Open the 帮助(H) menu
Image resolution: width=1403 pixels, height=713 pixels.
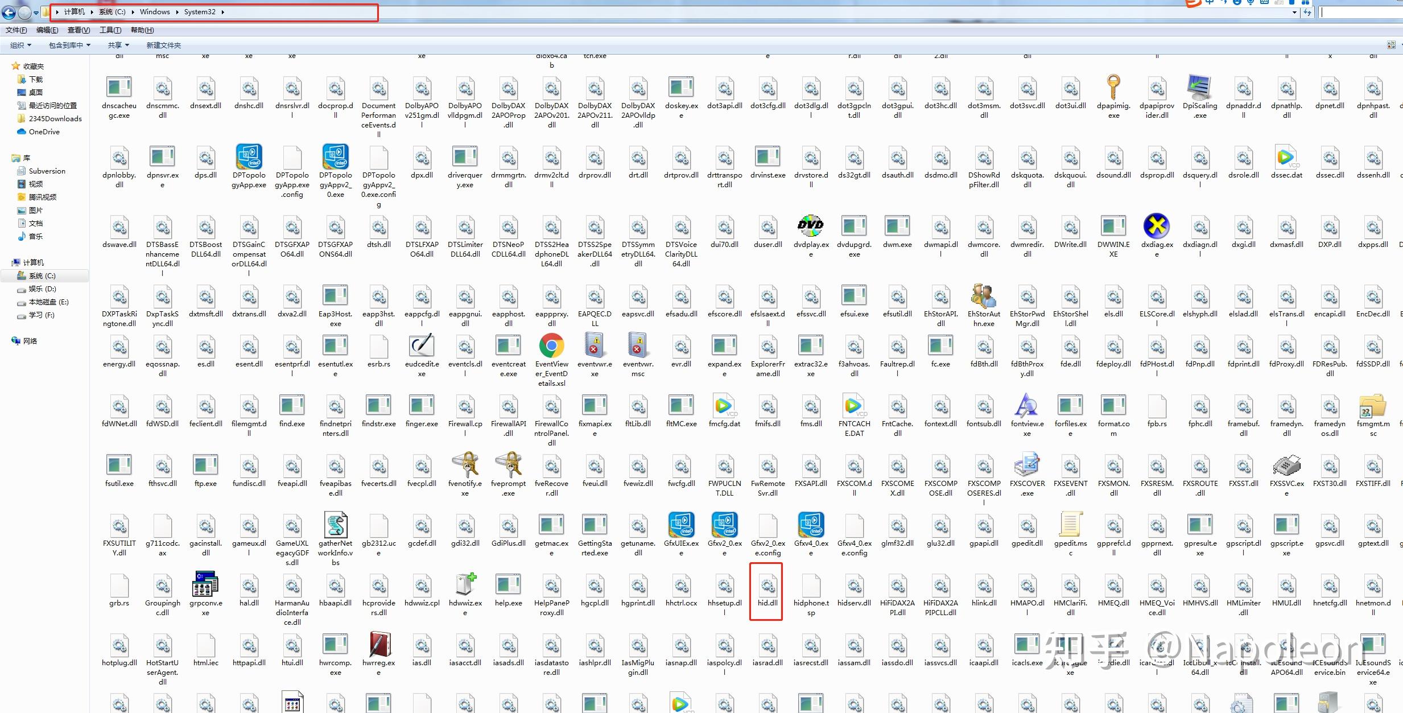142,30
